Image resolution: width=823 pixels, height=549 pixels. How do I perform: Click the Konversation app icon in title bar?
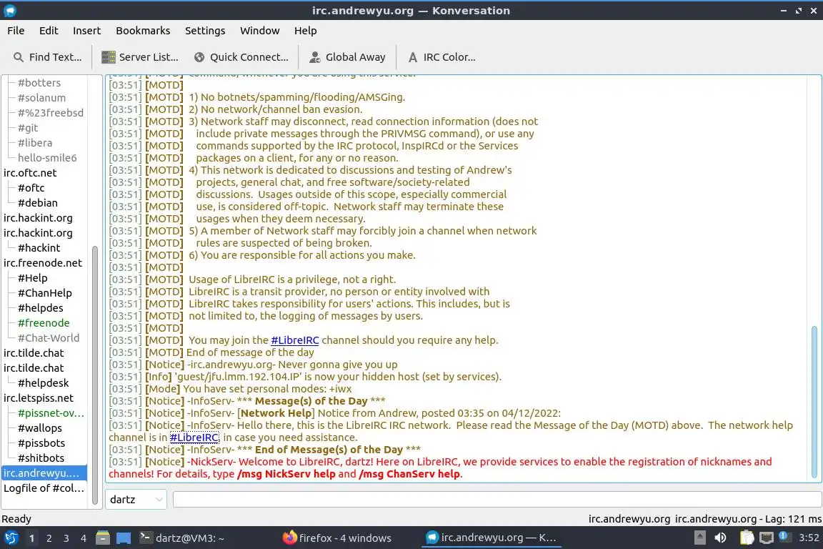click(x=10, y=11)
